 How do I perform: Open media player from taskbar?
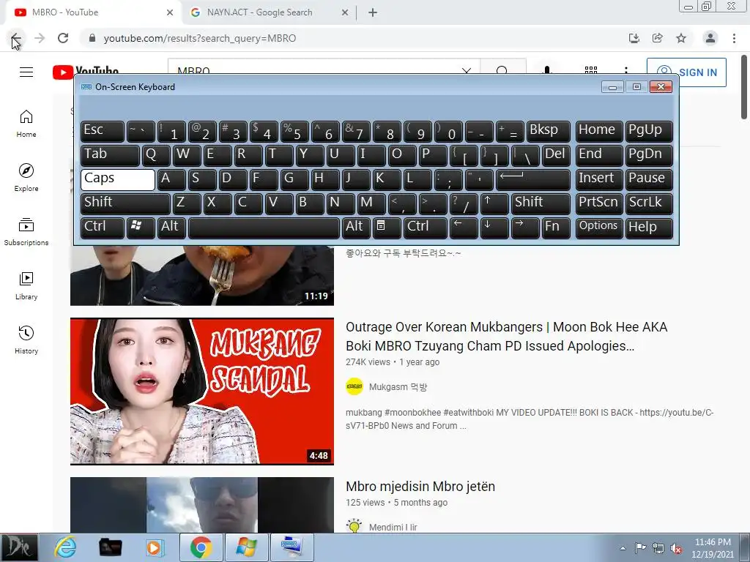click(155, 547)
